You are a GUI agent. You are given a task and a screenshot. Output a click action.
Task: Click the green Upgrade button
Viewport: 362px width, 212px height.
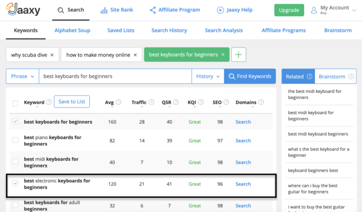coord(289,10)
